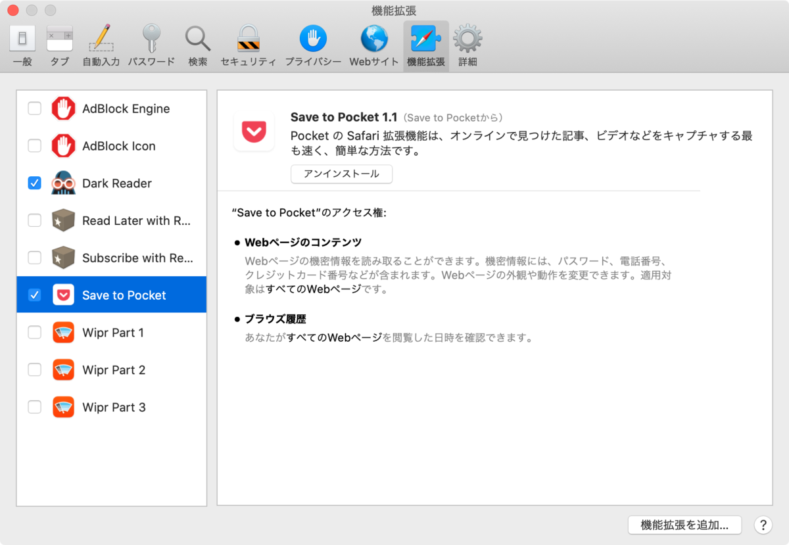
Task: Click the Save to Pocket 1.1 title
Action: coord(344,118)
